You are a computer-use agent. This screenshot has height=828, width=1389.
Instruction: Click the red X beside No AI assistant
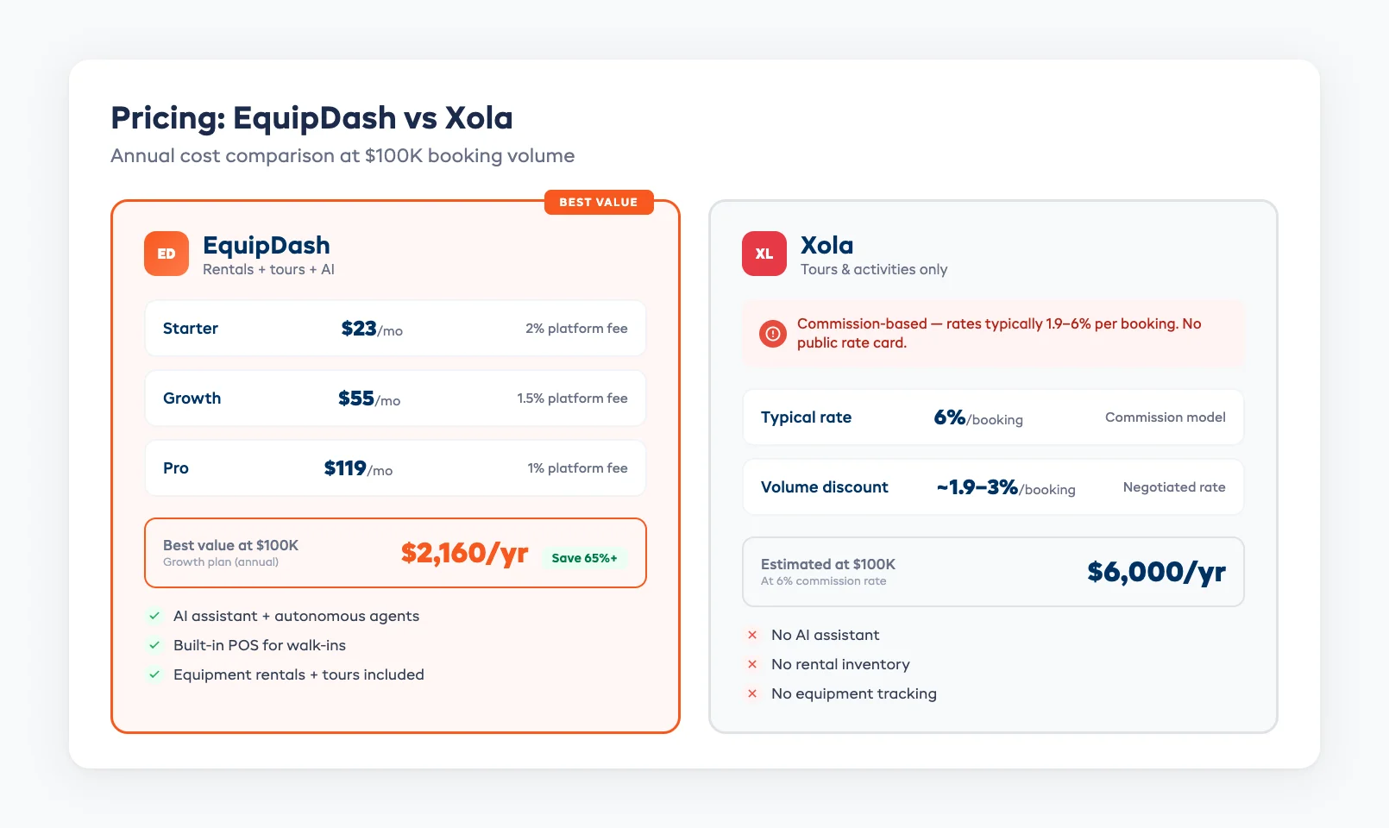click(x=751, y=635)
